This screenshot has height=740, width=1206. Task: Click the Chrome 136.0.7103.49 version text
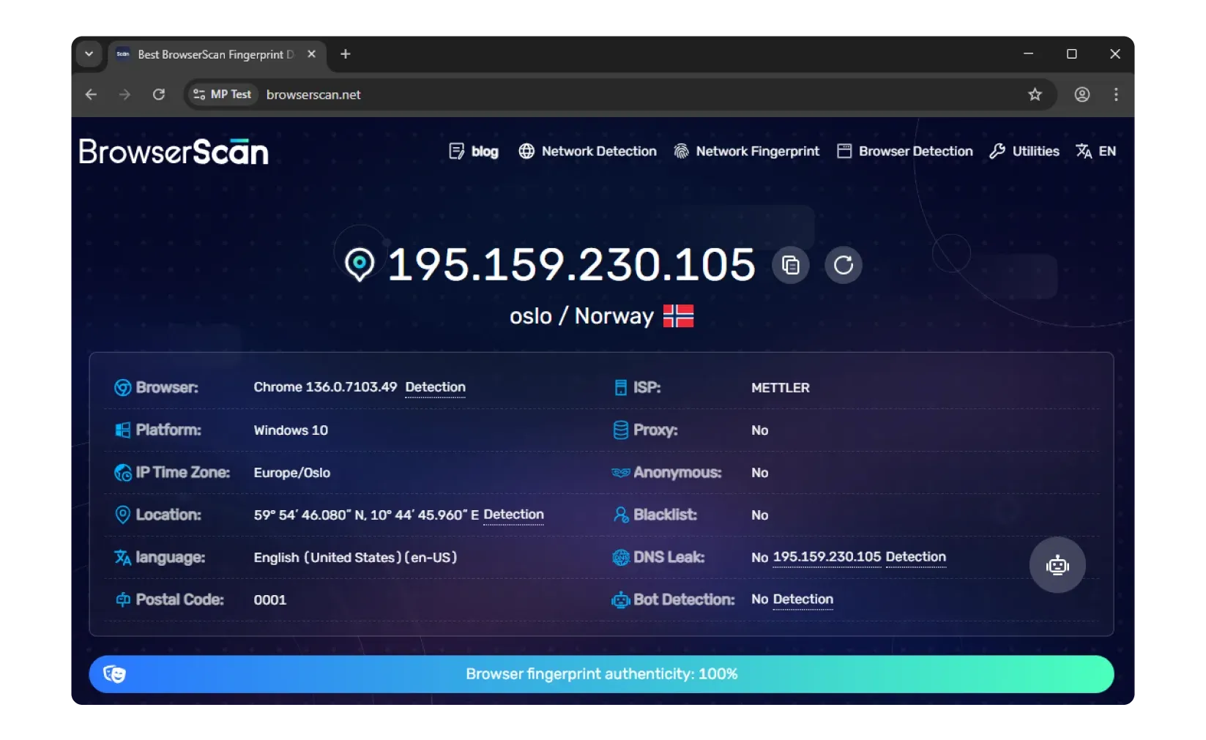(326, 387)
